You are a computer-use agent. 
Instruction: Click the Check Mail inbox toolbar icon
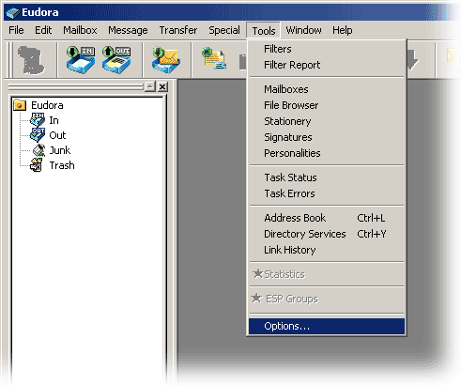166,60
